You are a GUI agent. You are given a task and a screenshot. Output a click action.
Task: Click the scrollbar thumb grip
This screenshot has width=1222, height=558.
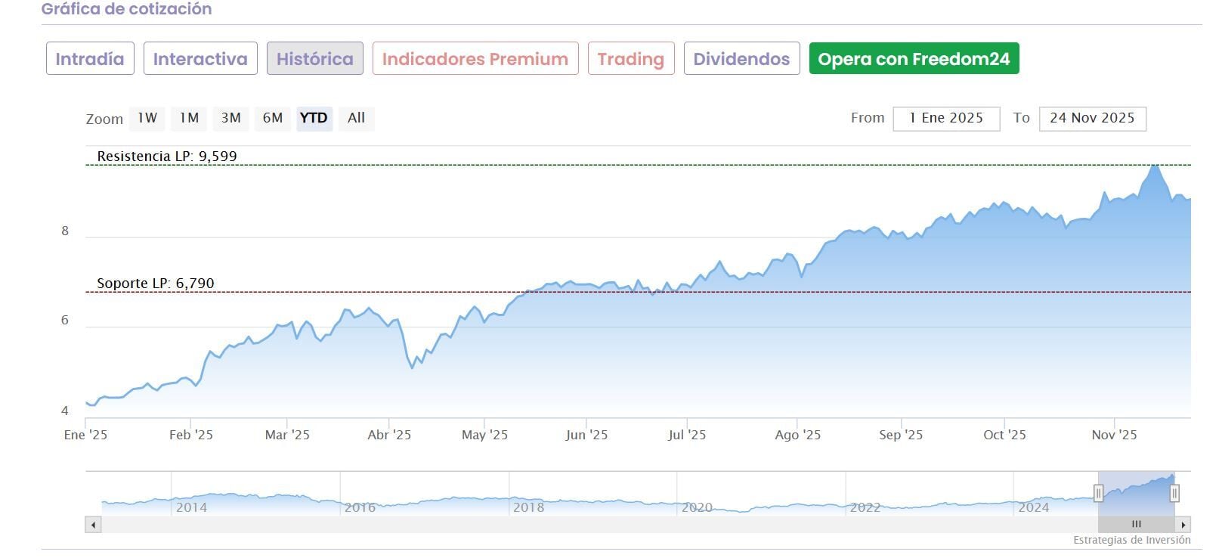click(1136, 524)
